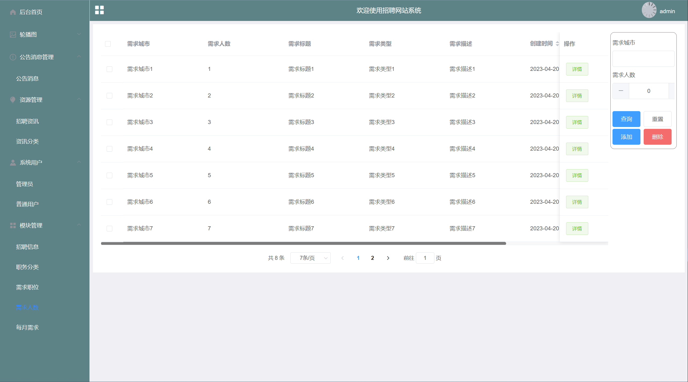The image size is (688, 382).
Task: Open 详情 for 需求城市4 row
Action: (577, 149)
